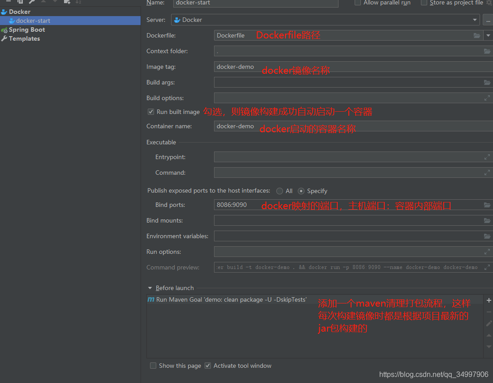Browse for the Dockerfile using folder icon
This screenshot has height=383, width=493.
(477, 35)
